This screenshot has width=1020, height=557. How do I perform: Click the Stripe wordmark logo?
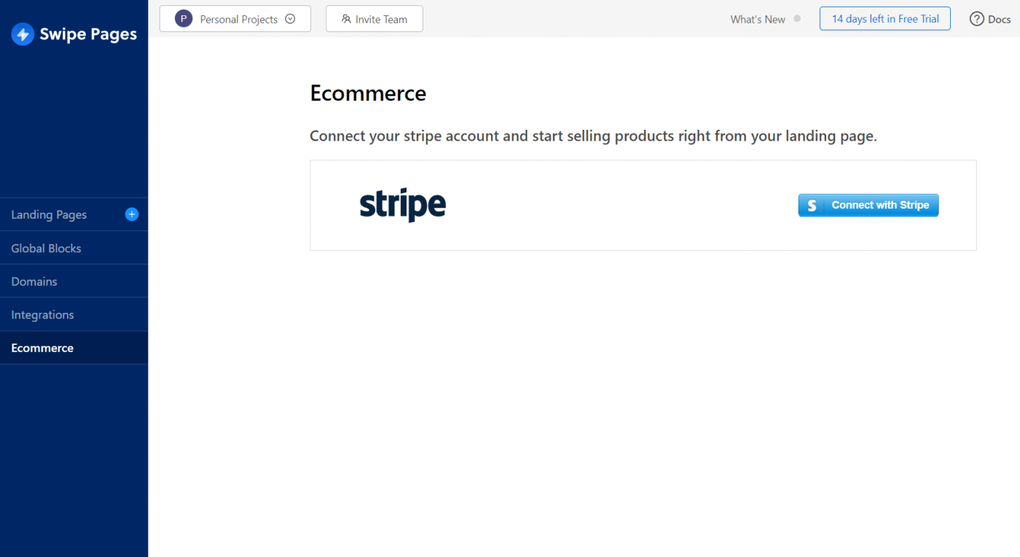[x=402, y=204]
